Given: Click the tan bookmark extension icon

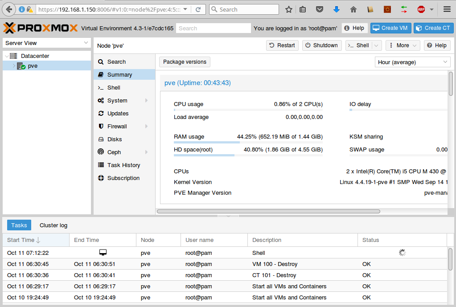Looking at the screenshot, I should point(370,10).
